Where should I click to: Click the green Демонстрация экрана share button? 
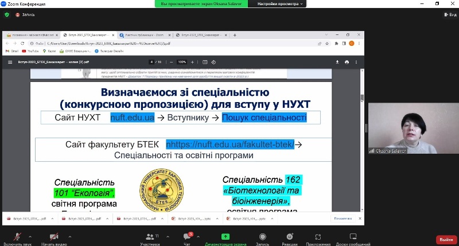coord(225,239)
